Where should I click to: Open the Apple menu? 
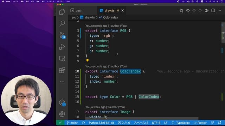3,1
